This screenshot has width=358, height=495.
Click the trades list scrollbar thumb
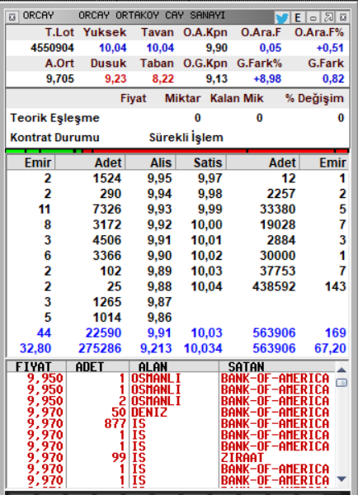(342, 383)
